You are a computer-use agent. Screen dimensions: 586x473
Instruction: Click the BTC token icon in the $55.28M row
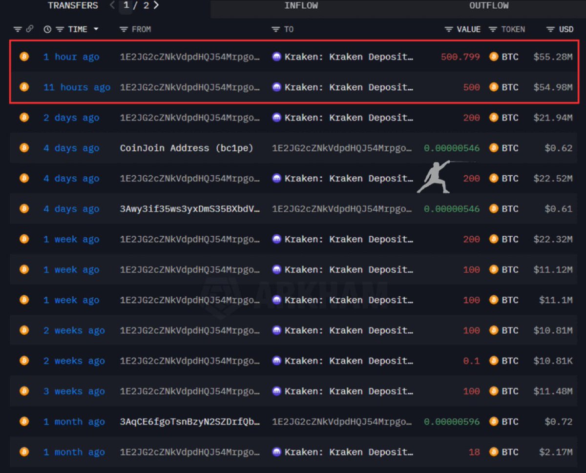tap(494, 57)
